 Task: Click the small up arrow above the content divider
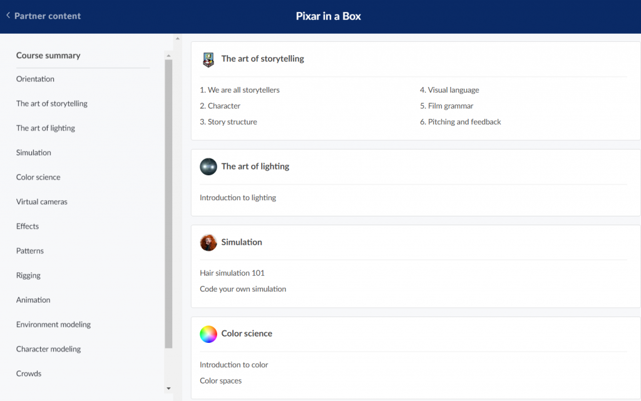coord(177,39)
